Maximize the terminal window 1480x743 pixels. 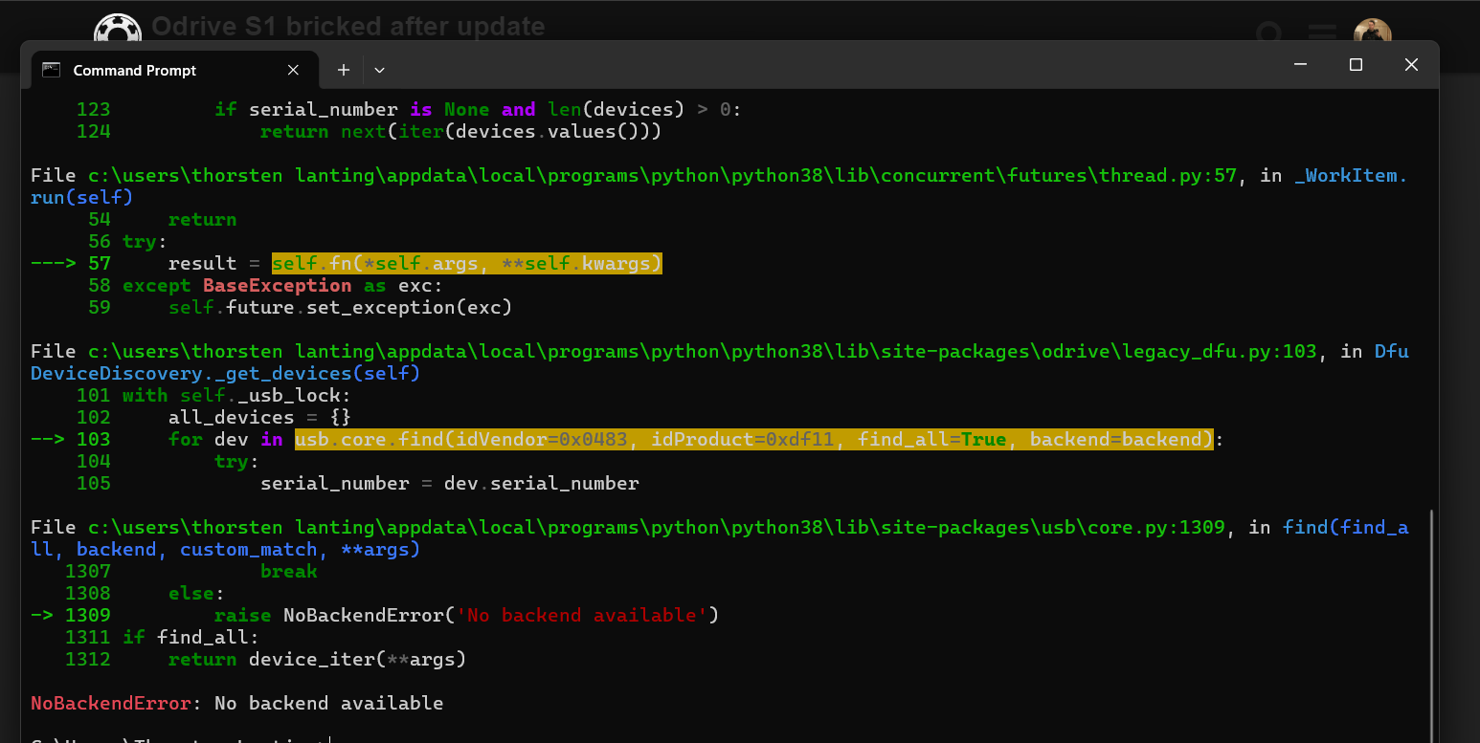pyautogui.click(x=1356, y=65)
